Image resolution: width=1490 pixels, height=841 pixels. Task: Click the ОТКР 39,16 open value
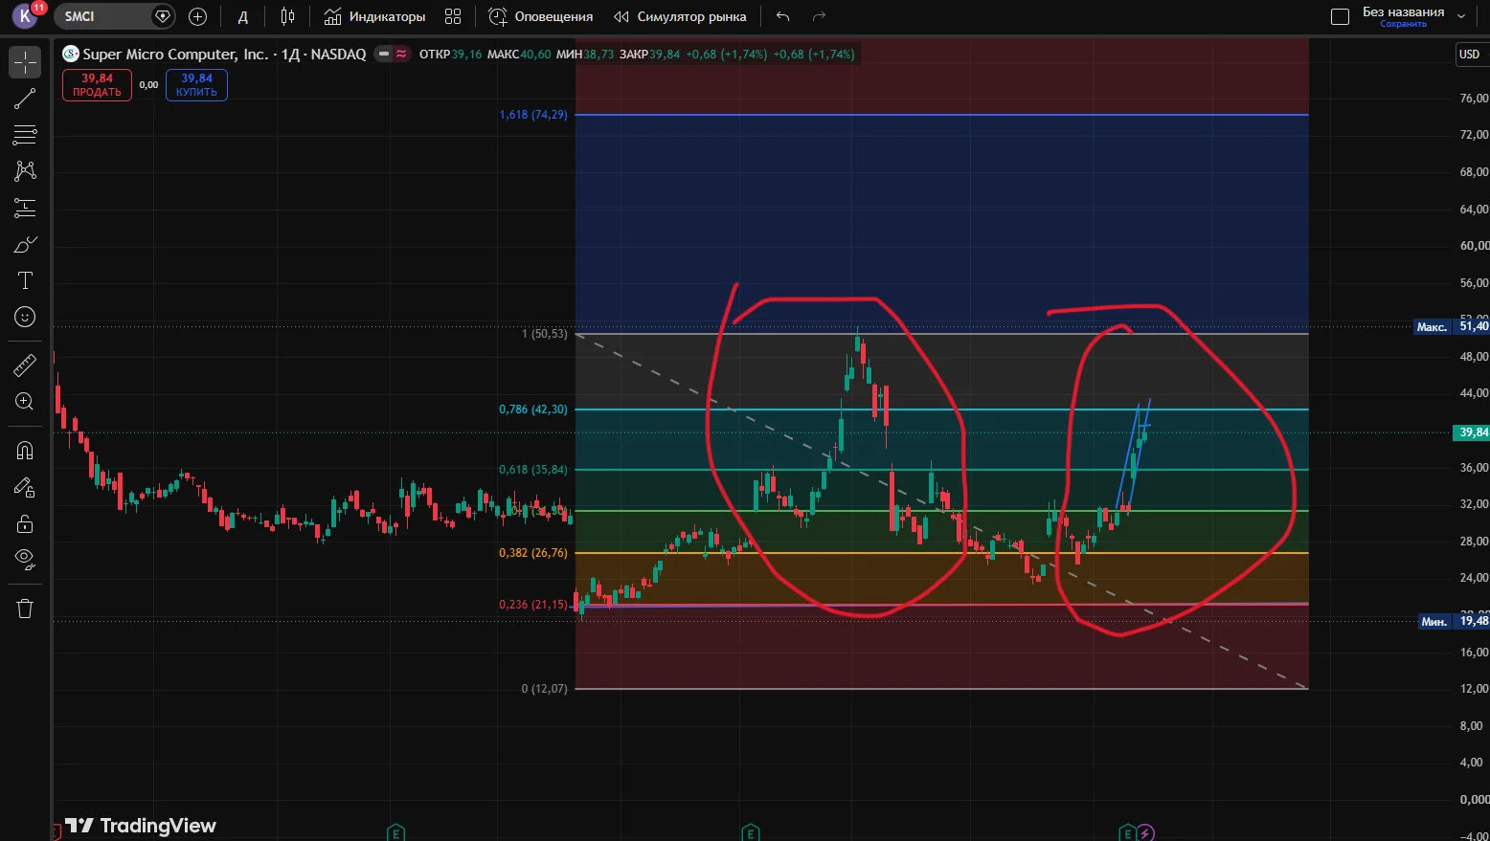450,55
